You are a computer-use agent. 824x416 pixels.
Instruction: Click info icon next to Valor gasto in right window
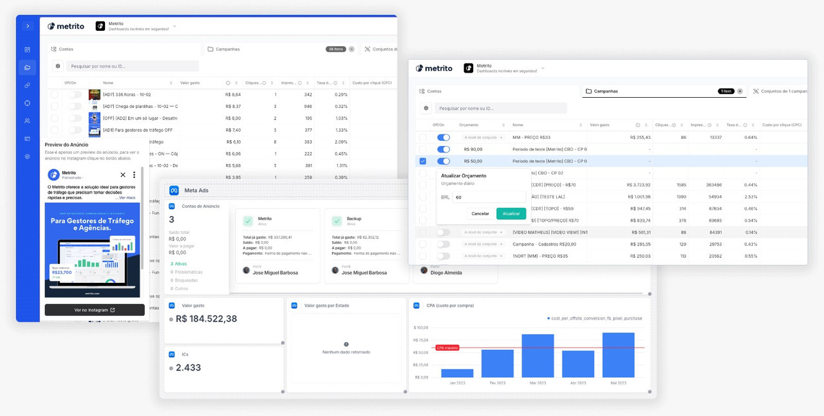pyautogui.click(x=638, y=125)
